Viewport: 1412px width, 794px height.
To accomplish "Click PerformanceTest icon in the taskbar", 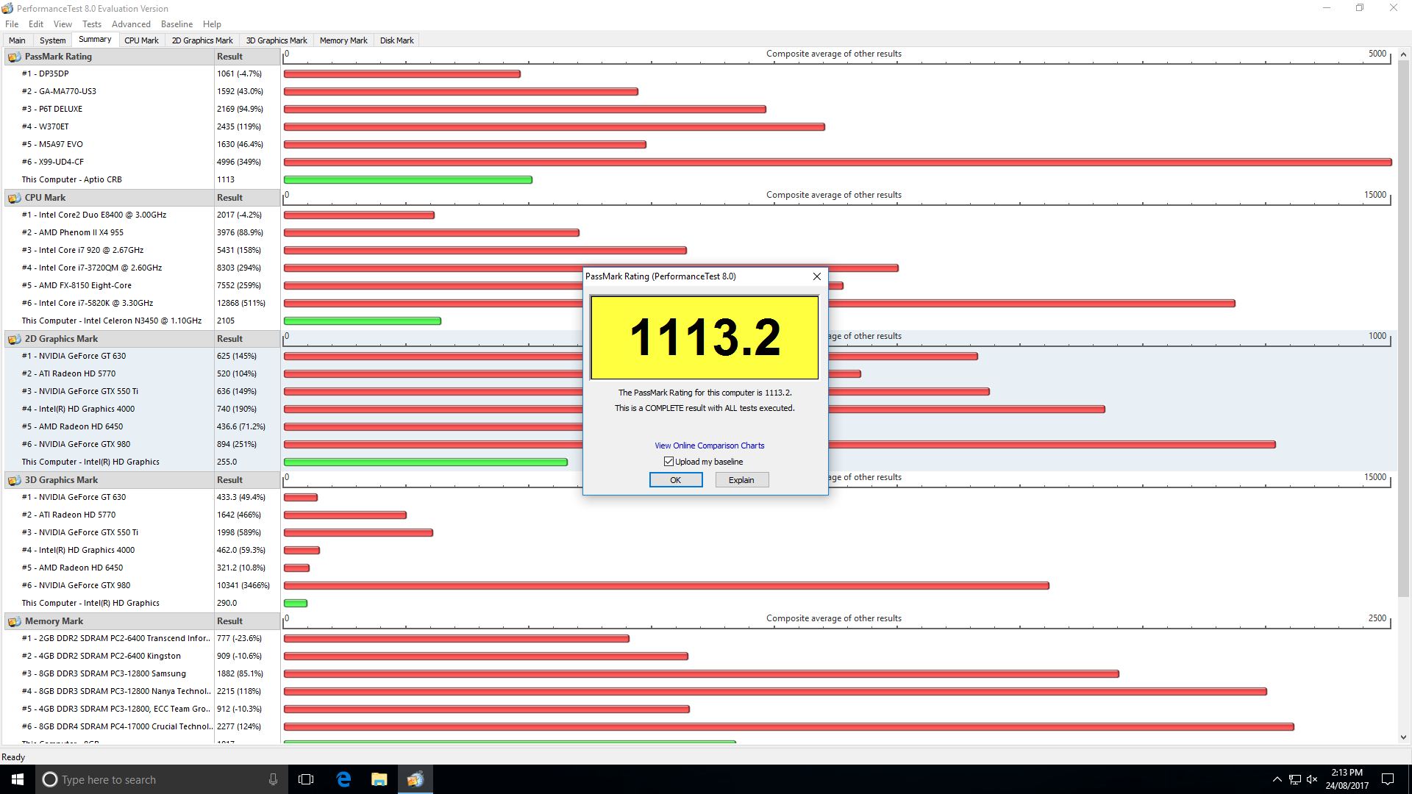I will click(x=416, y=779).
